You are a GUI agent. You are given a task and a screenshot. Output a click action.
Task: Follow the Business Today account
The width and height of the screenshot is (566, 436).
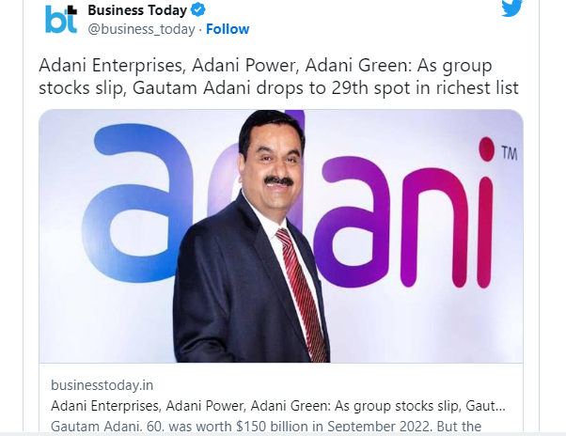pyautogui.click(x=228, y=29)
